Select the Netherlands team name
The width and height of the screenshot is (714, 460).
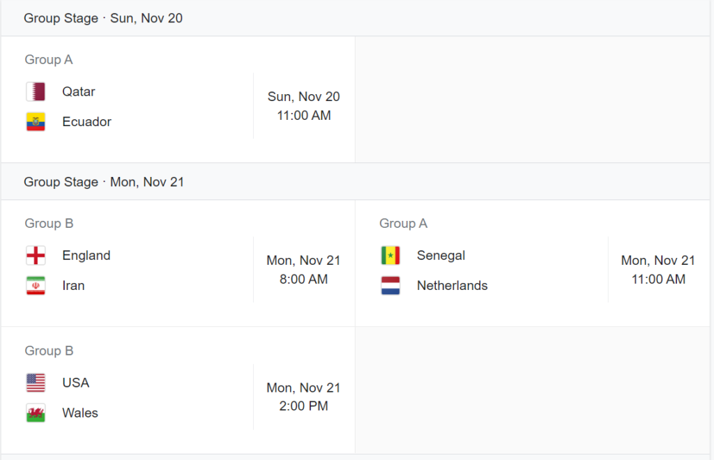click(x=452, y=286)
